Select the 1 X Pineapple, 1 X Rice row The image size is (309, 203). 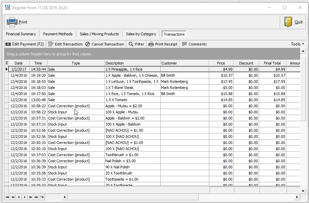[x=152, y=69]
